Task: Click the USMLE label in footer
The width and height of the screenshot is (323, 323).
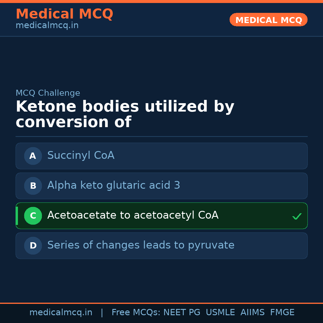Action: click(220, 313)
